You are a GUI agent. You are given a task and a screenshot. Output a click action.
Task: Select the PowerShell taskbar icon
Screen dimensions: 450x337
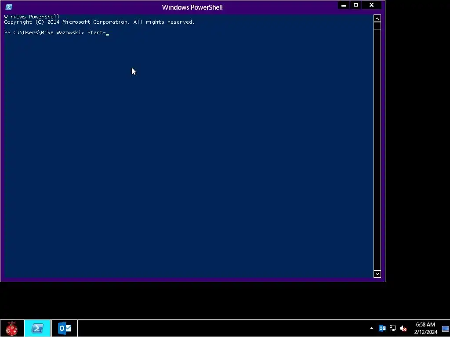click(38, 328)
